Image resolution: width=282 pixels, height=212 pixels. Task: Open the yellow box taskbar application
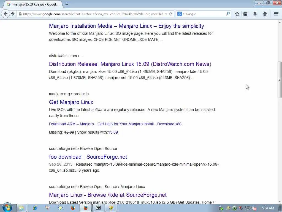[x=111, y=208]
